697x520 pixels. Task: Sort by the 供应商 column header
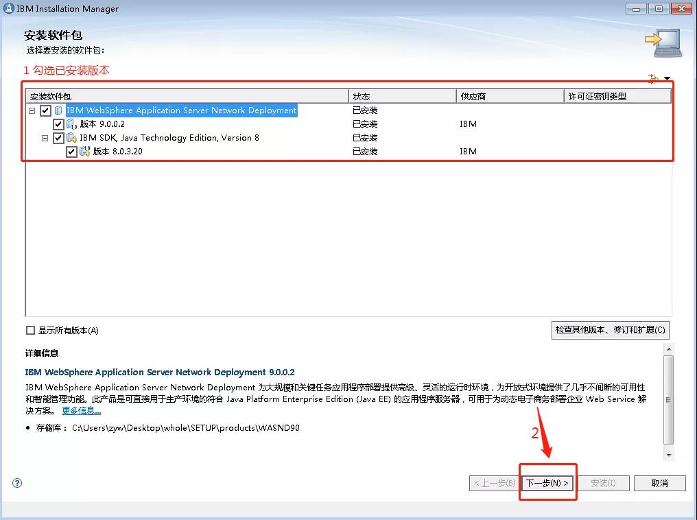pos(510,97)
